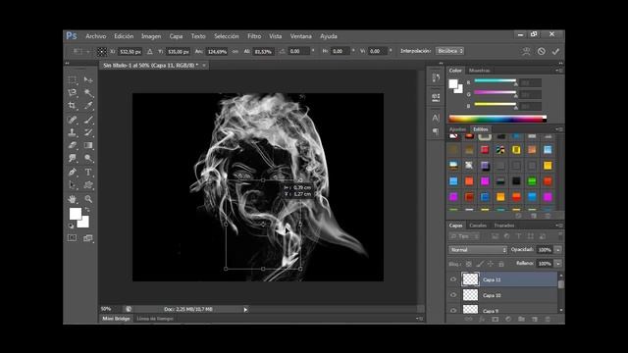The height and width of the screenshot is (353, 628).
Task: Select the Lasso tool
Action: (x=72, y=93)
